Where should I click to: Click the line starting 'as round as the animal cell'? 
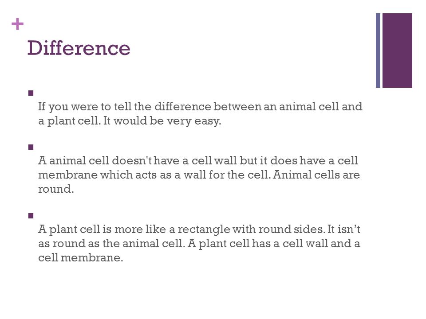point(199,243)
